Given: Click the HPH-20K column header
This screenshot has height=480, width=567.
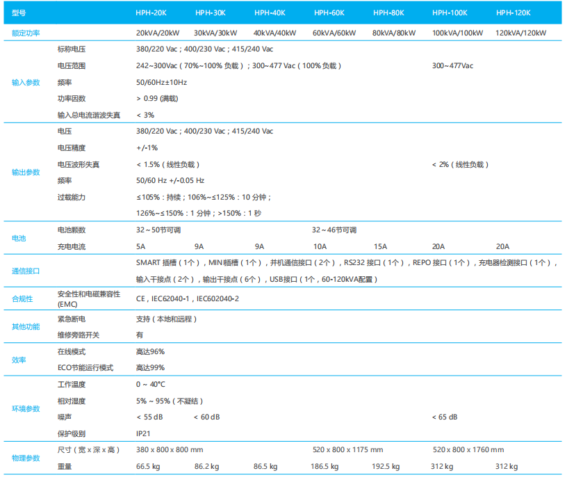Looking at the screenshot, I should tap(151, 13).
